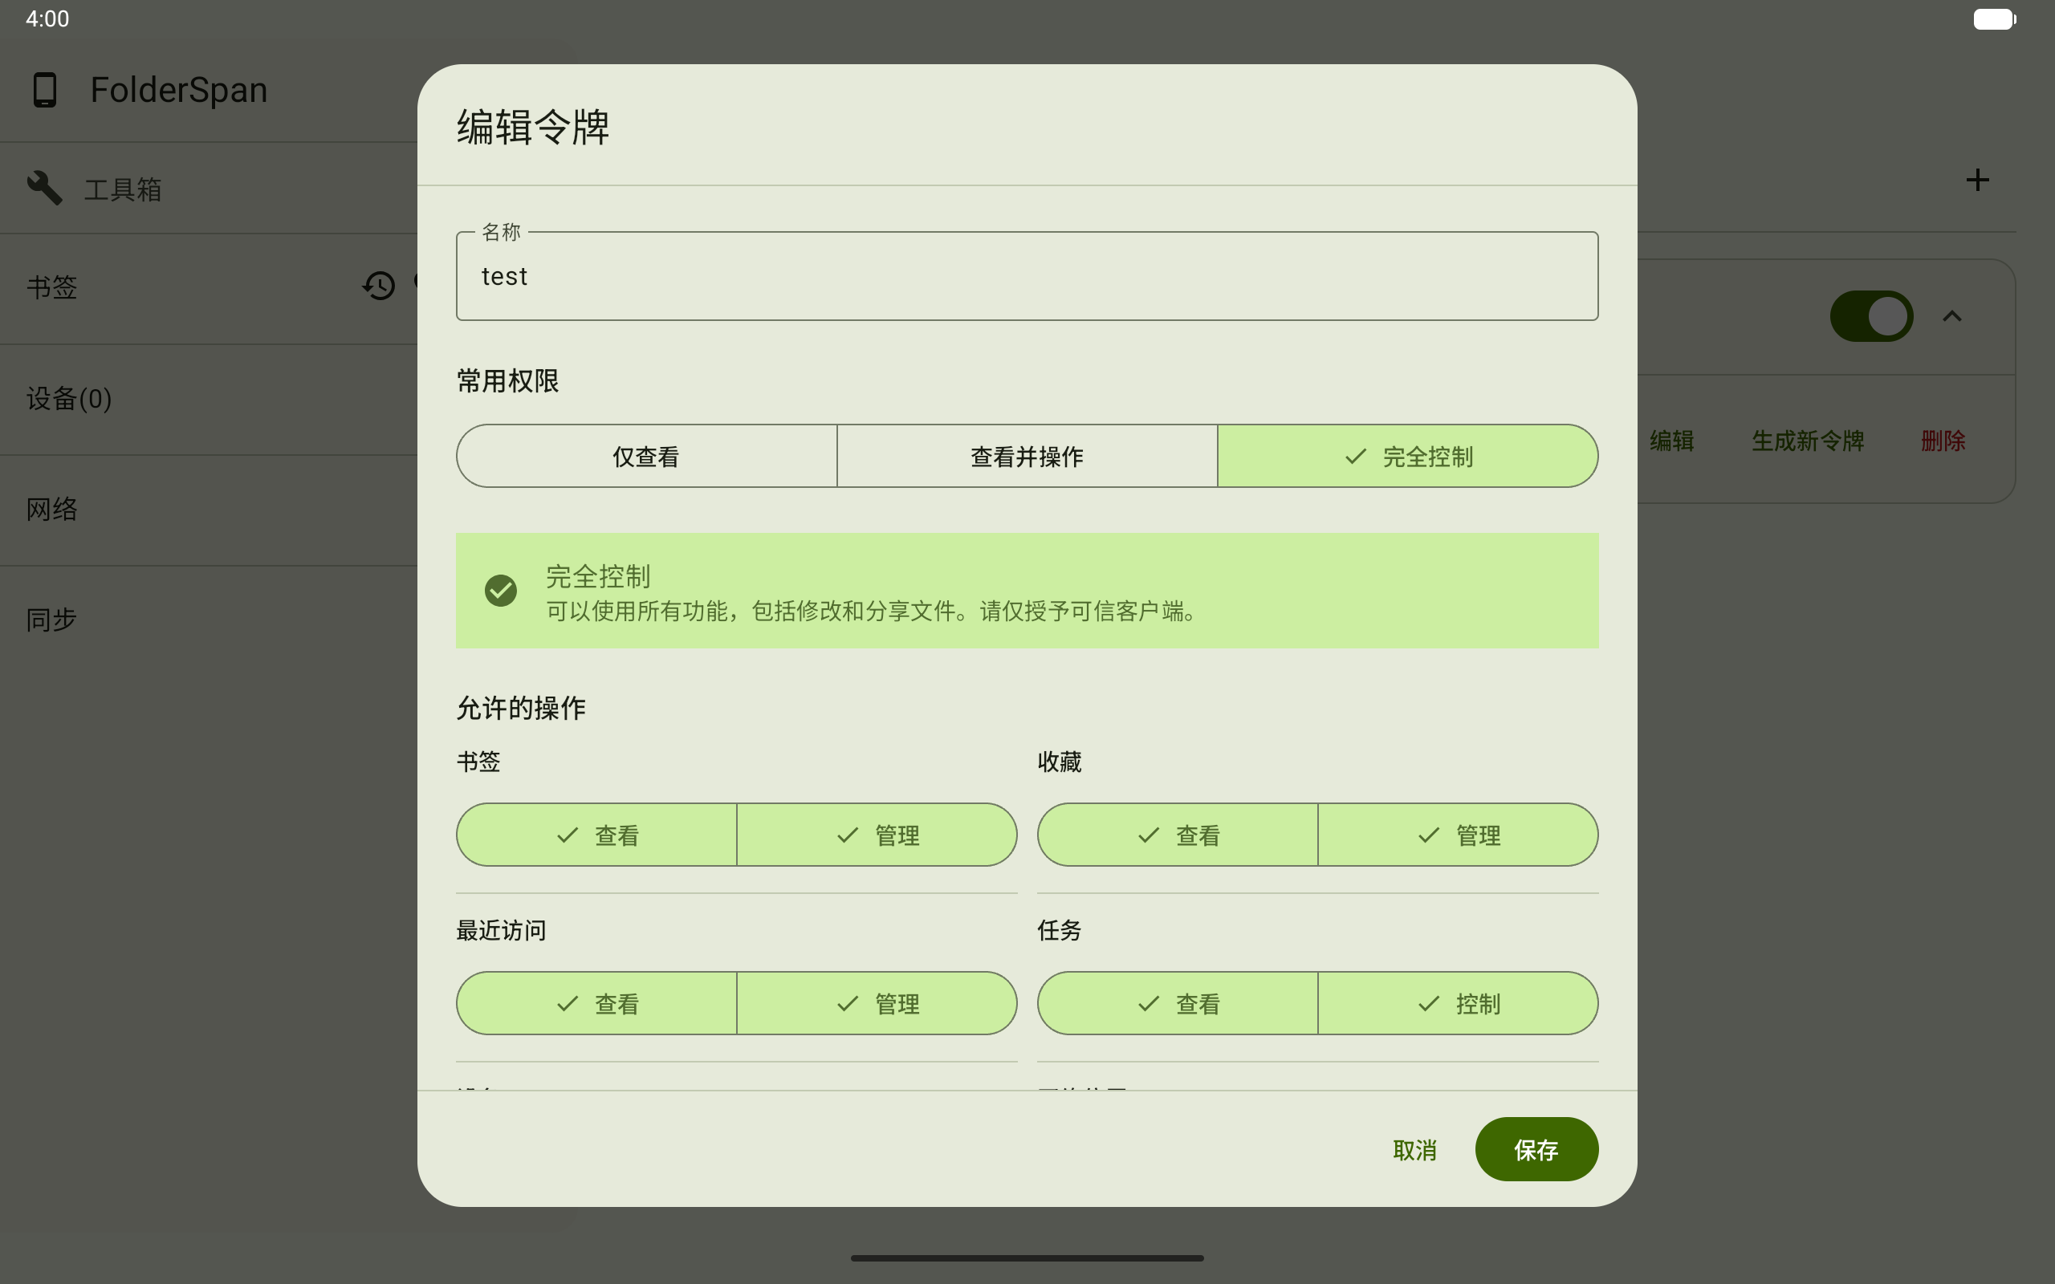
Task: Toggle 任务 控制 permission
Action: pos(1457,1003)
